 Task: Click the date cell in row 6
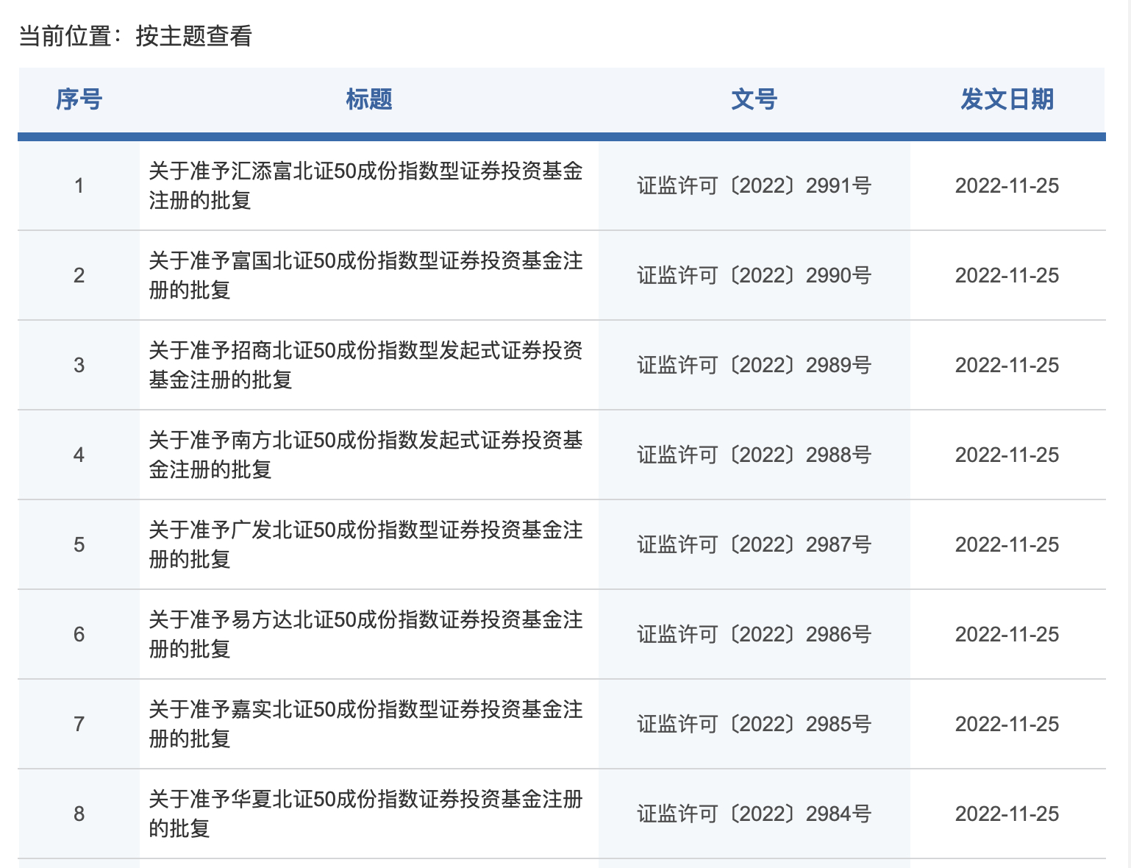point(1007,635)
